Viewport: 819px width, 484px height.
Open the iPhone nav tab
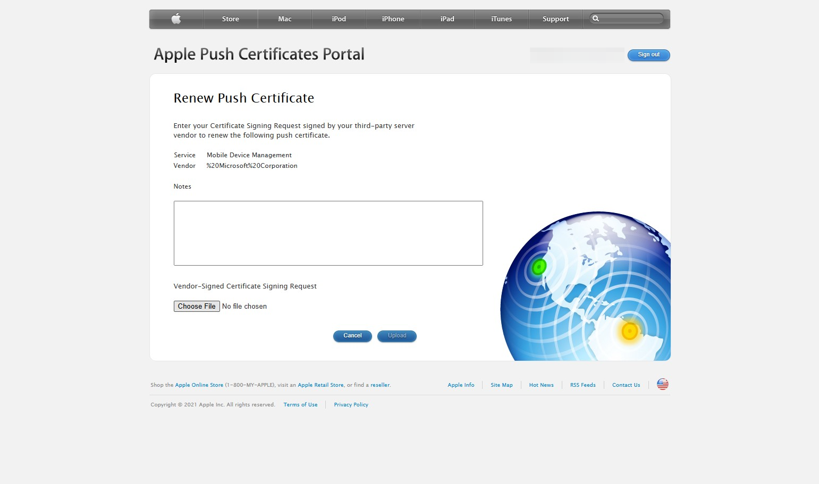(393, 19)
